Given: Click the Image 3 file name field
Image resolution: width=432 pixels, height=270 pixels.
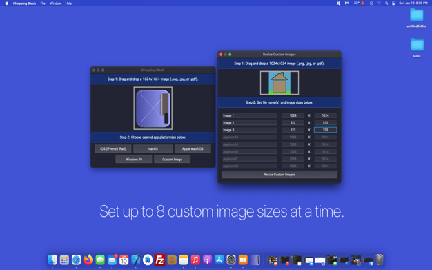Looking at the screenshot, I should (250, 130).
